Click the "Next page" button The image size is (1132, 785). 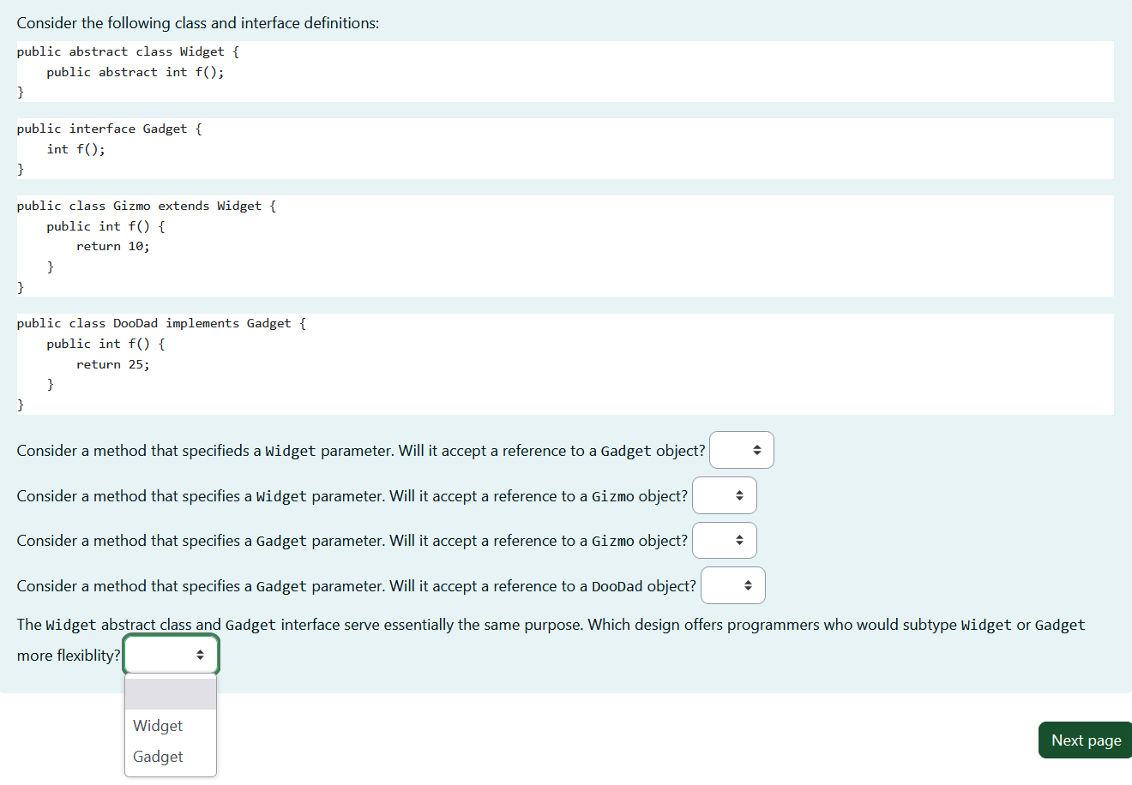tap(1084, 739)
